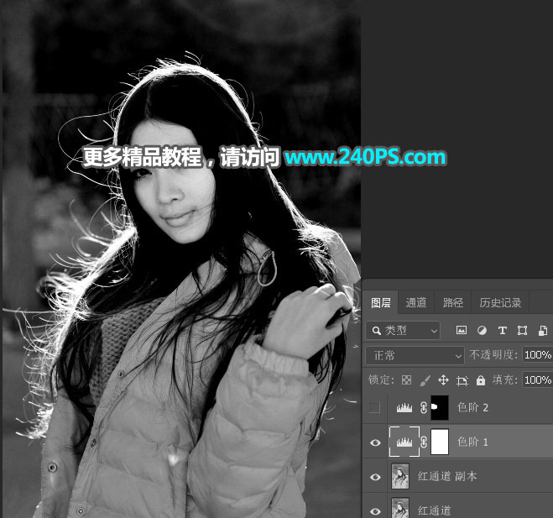553x518 pixels.
Task: Open the 类型 layer filter dropdown
Action: click(x=403, y=331)
